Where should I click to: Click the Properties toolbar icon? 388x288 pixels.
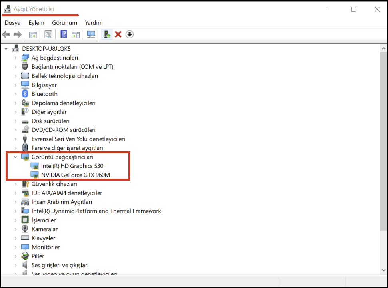[48, 34]
